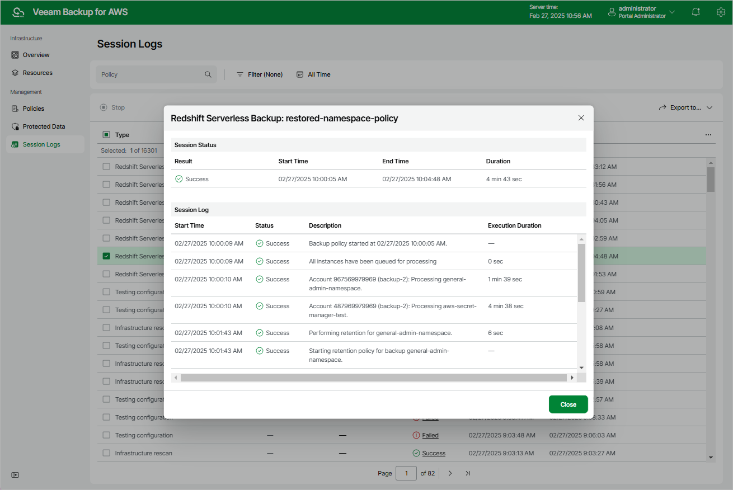Open the Export to... dropdown
Screen dimensions: 733x490
pyautogui.click(x=685, y=107)
